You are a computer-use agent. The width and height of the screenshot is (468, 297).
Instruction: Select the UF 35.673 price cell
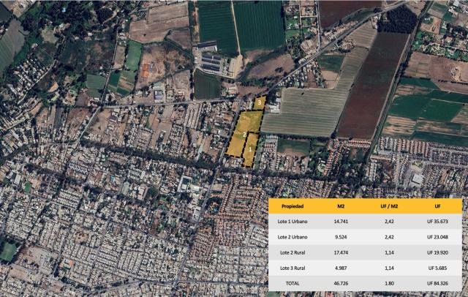437,222
